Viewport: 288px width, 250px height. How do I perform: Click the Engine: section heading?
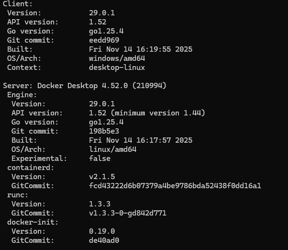click(x=22, y=95)
